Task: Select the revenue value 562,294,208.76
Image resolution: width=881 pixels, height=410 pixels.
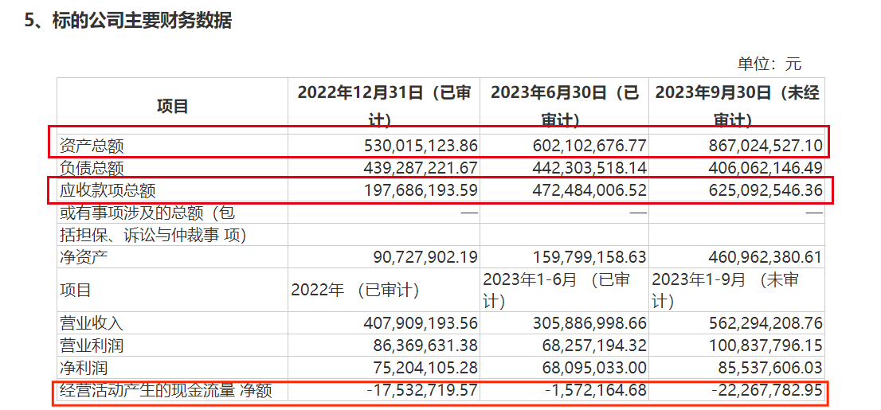Action: [x=752, y=324]
